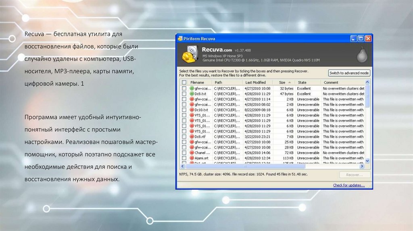
Task: Click the red status icon of the Chanel file
Action: point(192,153)
